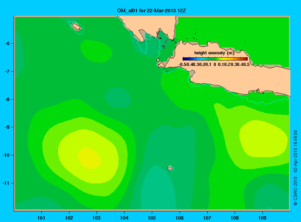The width and height of the screenshot is (301, 222).
Task: Click longitude axis label 109
Action: click(262, 218)
